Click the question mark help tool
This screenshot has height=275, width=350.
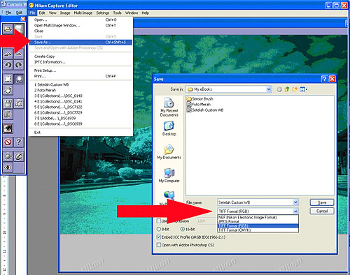coord(19,142)
